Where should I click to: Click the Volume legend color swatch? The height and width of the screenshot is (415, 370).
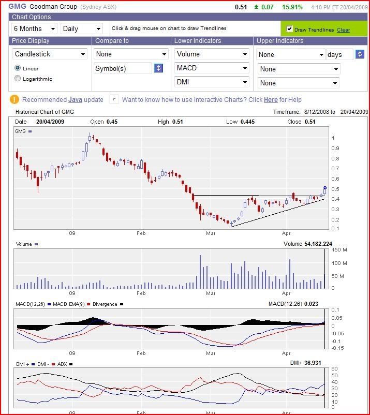coord(36,244)
